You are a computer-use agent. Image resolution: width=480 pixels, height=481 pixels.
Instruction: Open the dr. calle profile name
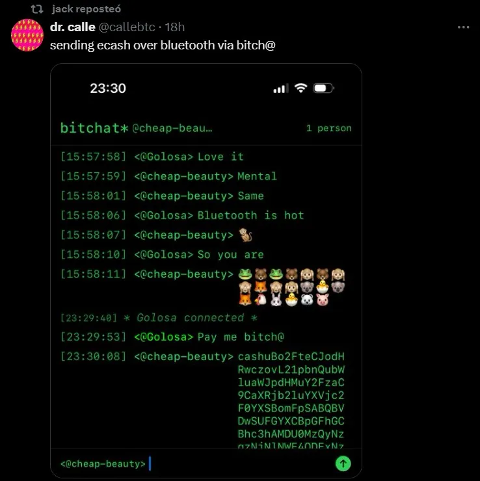tap(73, 27)
